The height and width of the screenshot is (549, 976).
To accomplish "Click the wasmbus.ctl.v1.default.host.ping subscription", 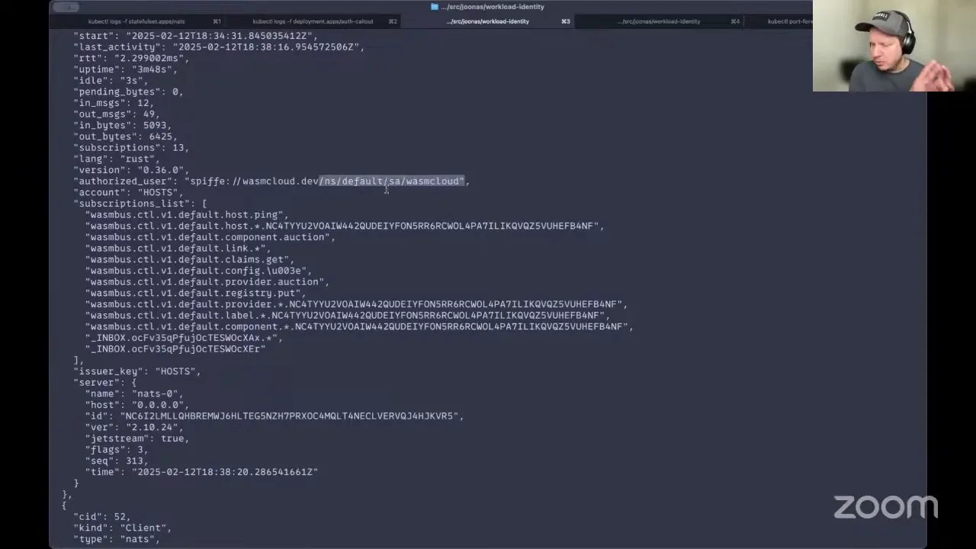I will pos(187,215).
